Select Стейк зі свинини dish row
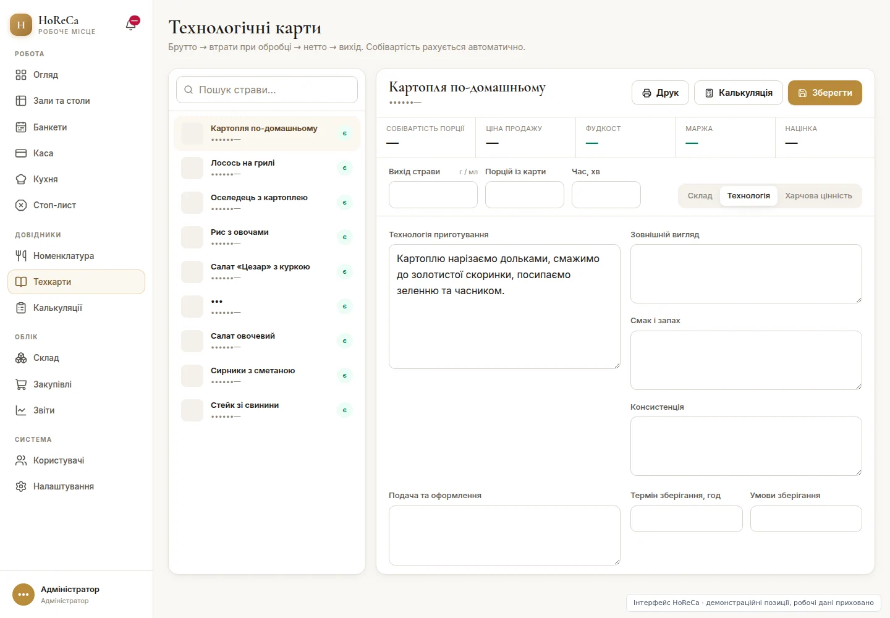The width and height of the screenshot is (890, 618). pos(267,410)
